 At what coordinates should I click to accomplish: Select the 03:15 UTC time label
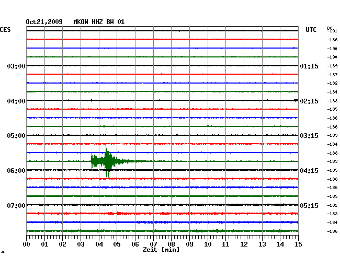click(309, 136)
